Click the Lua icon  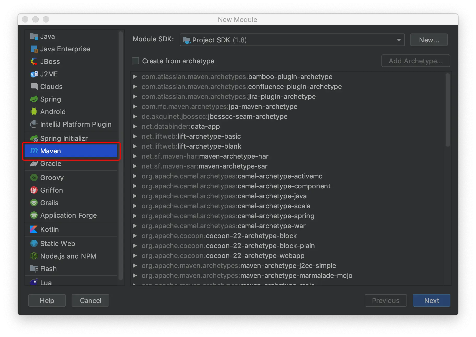click(x=34, y=282)
